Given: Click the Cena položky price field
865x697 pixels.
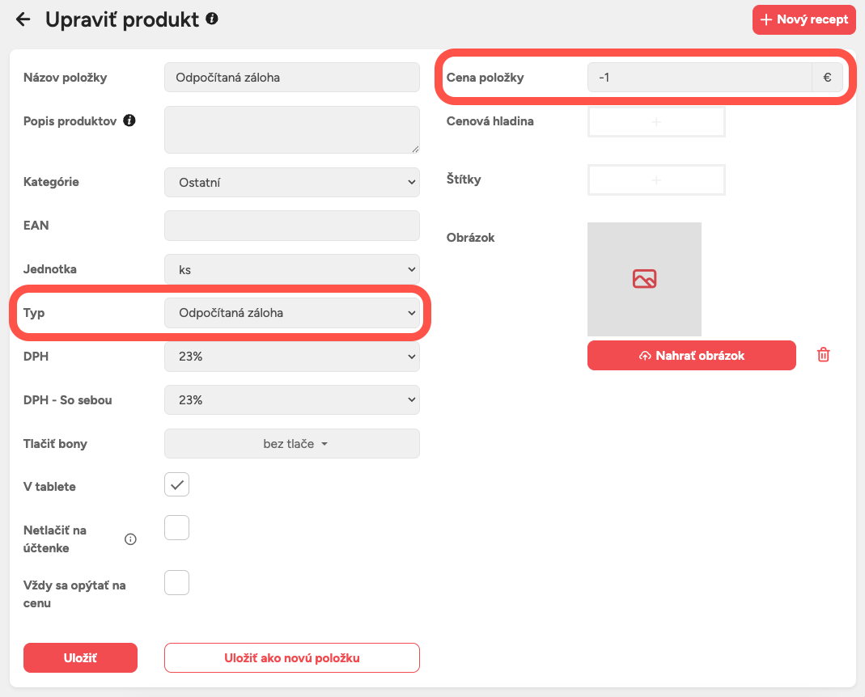Looking at the screenshot, I should [699, 78].
